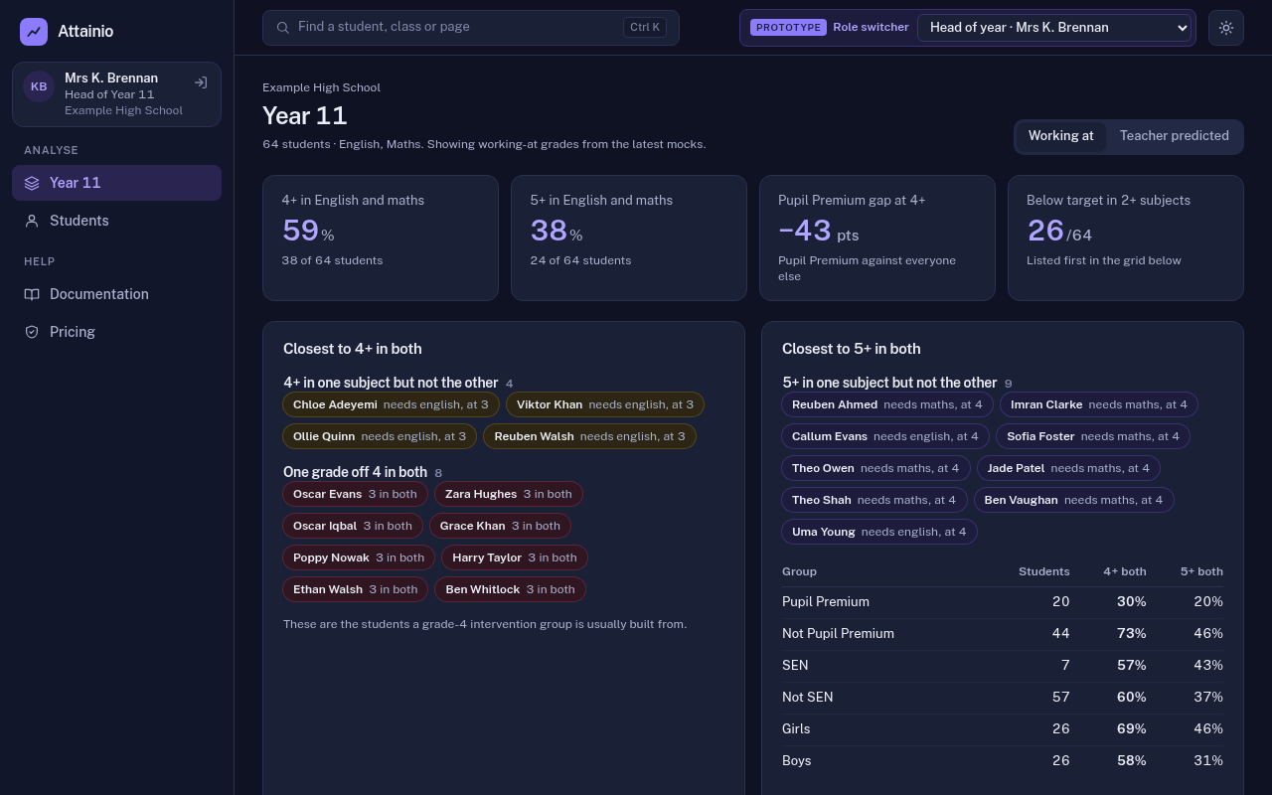The width and height of the screenshot is (1272, 795).
Task: Click the Year 11 layers icon in sidebar
Action: tap(32, 183)
